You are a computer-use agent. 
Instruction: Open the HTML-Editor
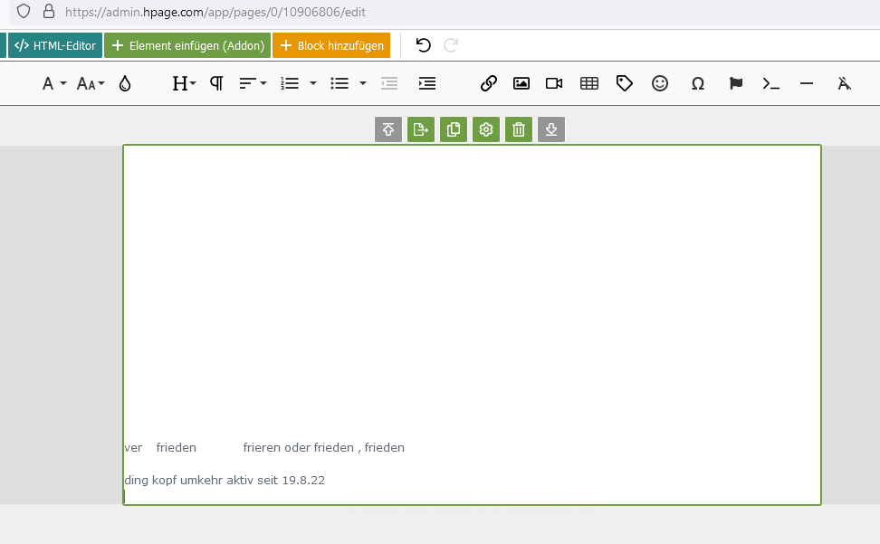55,45
